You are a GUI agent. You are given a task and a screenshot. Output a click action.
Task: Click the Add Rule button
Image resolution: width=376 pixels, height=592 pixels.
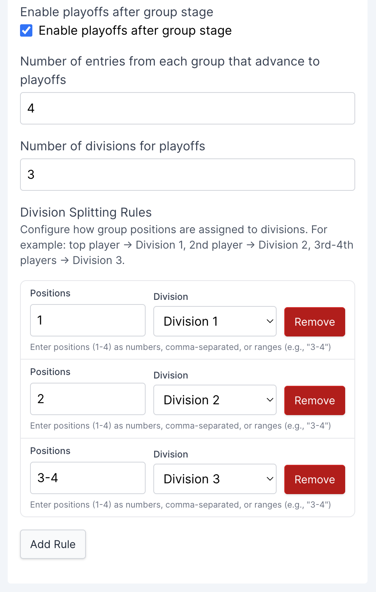coord(53,544)
